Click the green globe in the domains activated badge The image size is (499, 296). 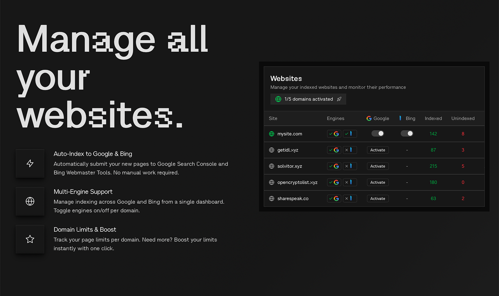point(278,99)
